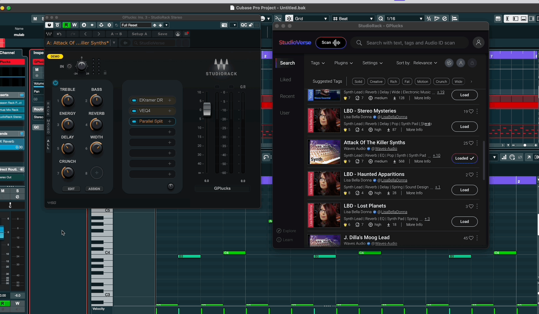Click the LBD - Lost Planets preset thumbnail

324,215
